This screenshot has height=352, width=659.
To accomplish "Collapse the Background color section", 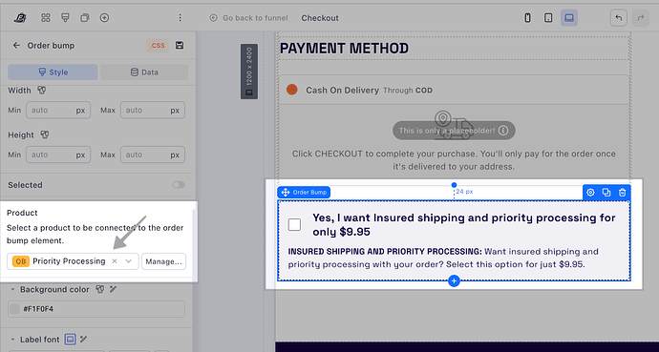I will click(12, 289).
